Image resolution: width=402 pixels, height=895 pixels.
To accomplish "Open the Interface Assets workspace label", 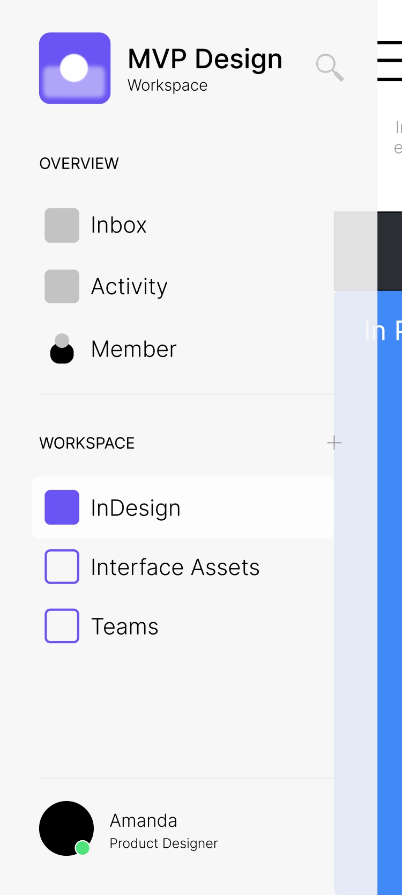I will tap(175, 567).
